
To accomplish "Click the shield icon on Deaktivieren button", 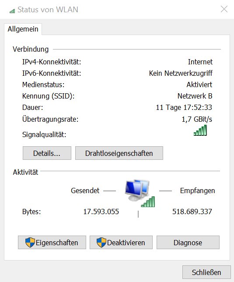I will click(x=101, y=243).
